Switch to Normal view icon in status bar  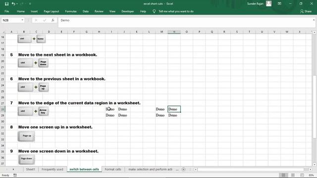click(283, 175)
